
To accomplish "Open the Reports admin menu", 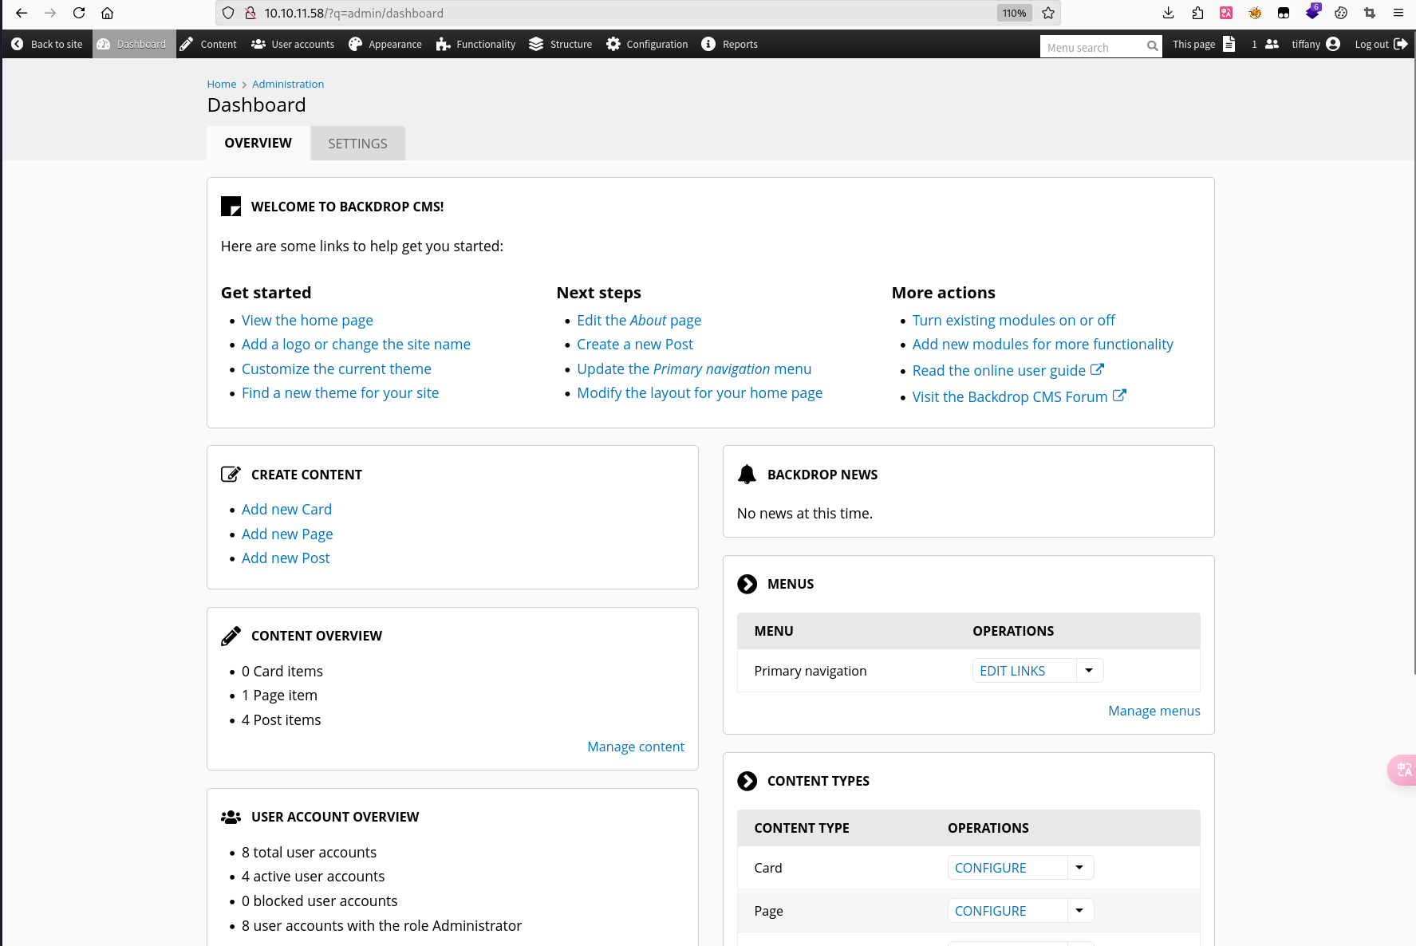I will [730, 44].
